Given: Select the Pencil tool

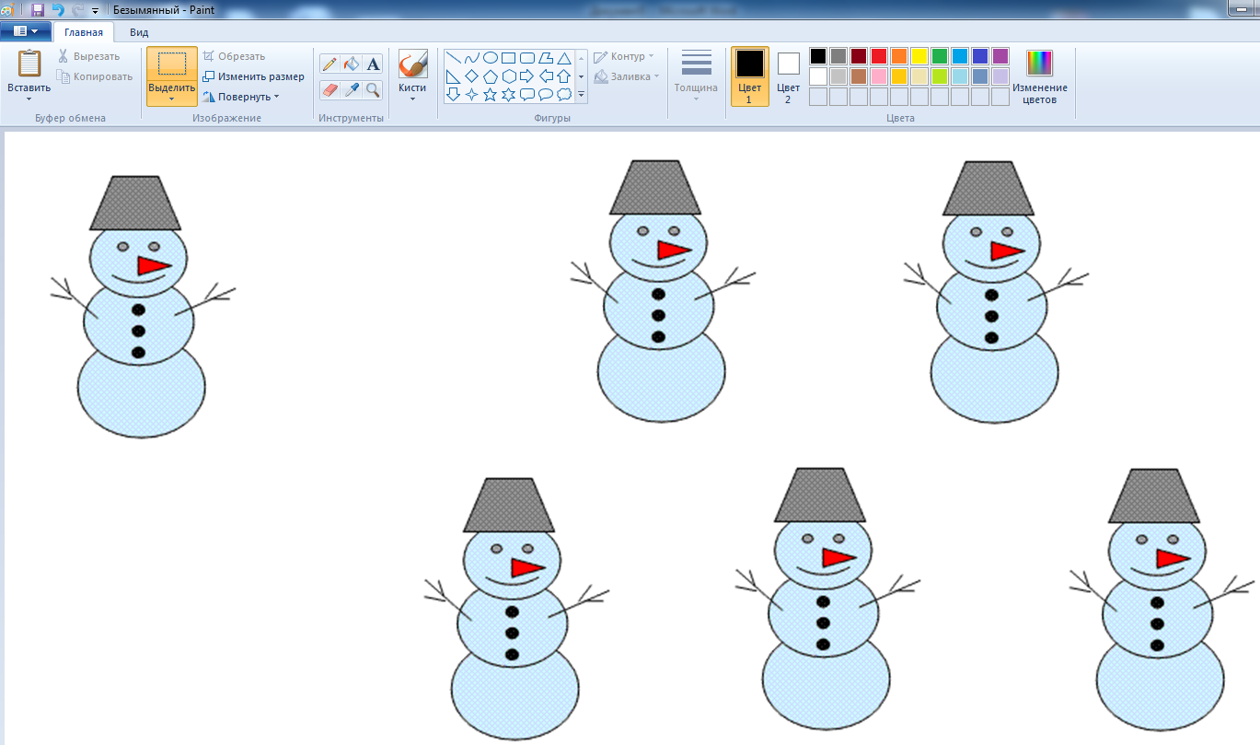Looking at the screenshot, I should (329, 64).
